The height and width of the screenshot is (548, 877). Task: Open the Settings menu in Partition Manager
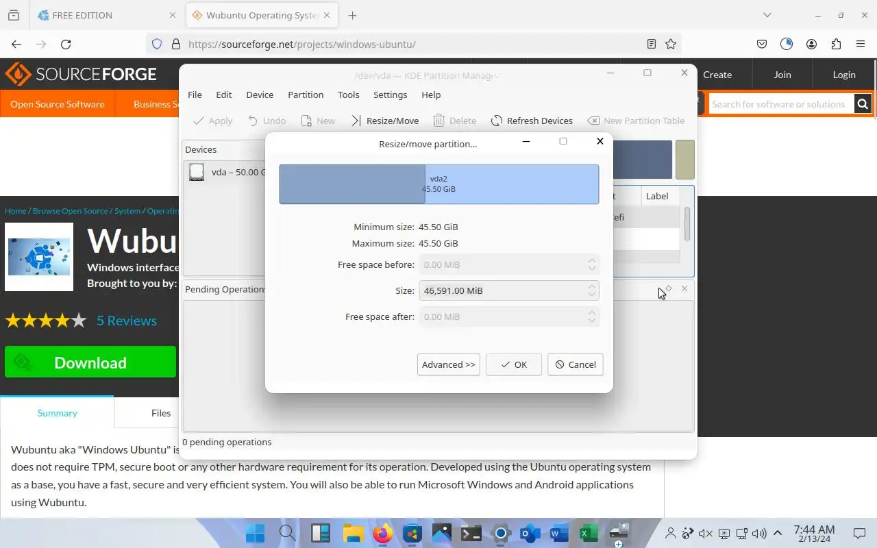(391, 95)
